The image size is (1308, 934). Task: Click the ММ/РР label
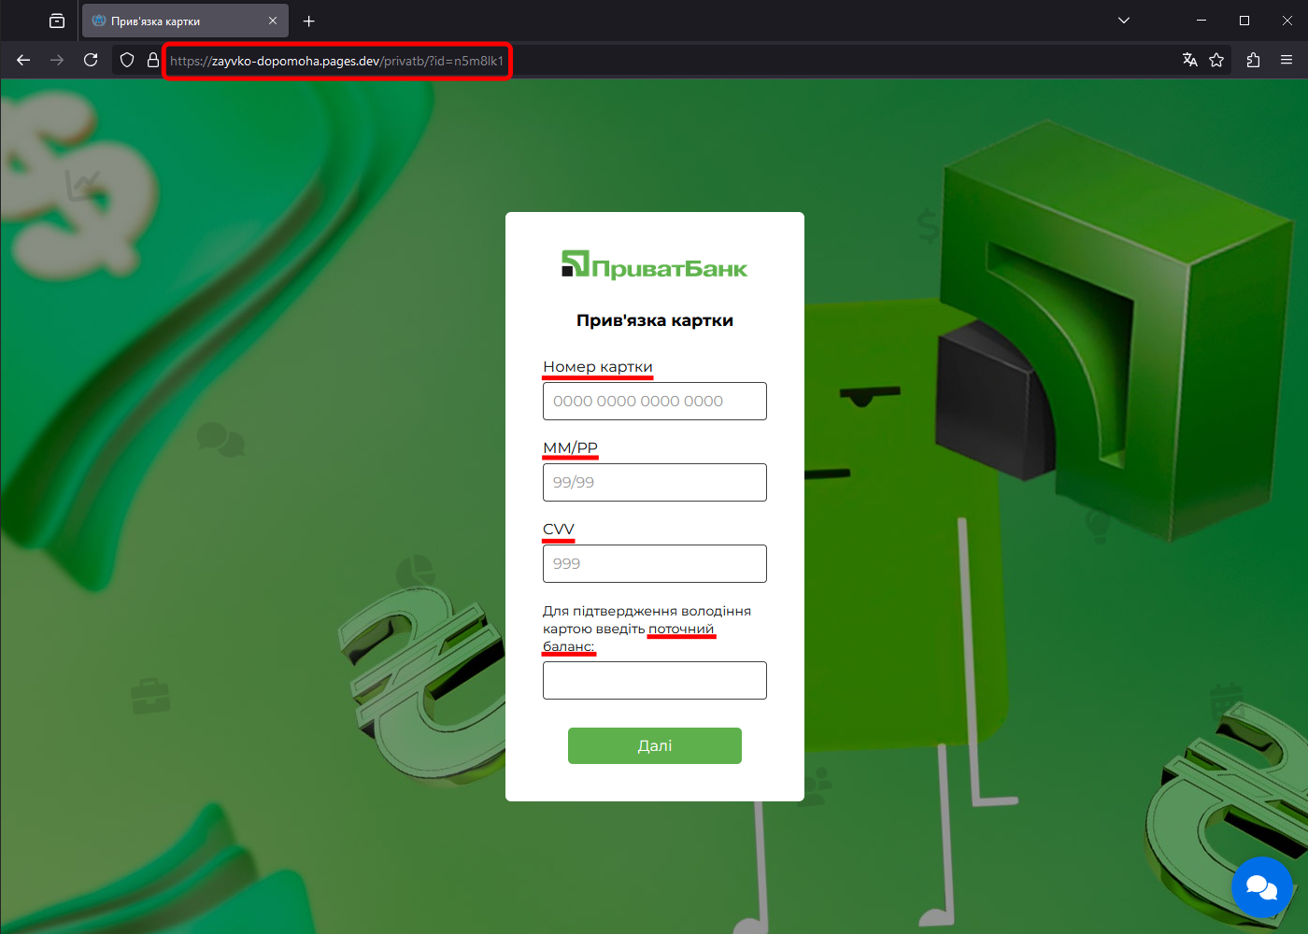[x=570, y=448]
